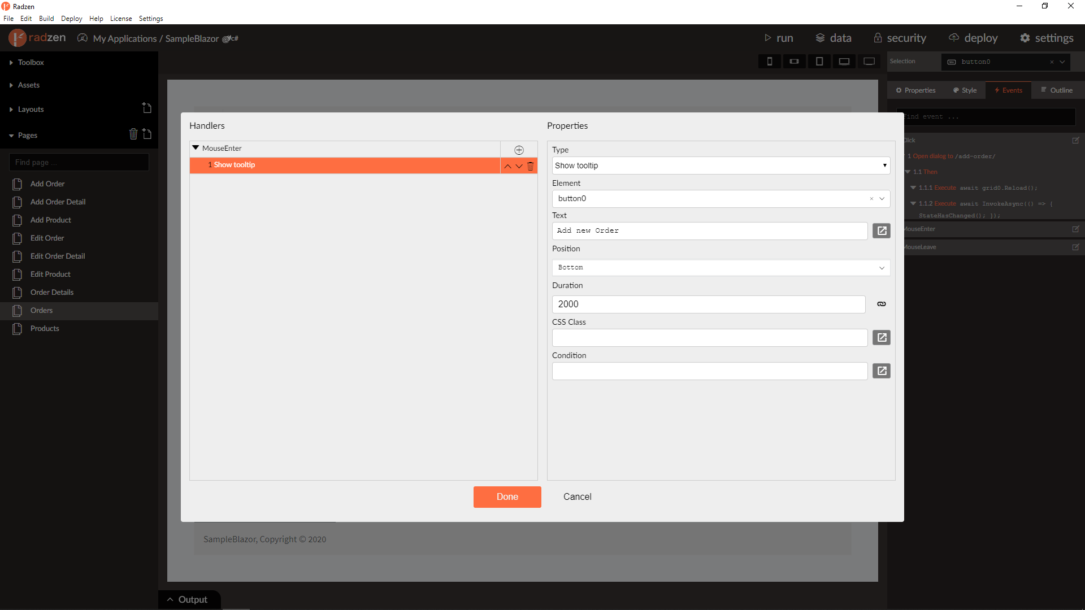Open the settings section in header
The width and height of the screenshot is (1085, 610).
pos(1047,38)
